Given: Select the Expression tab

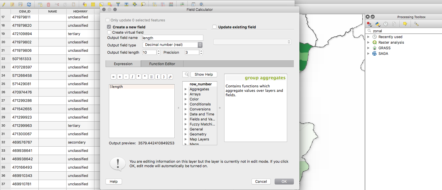Looking at the screenshot, I should point(123,64).
